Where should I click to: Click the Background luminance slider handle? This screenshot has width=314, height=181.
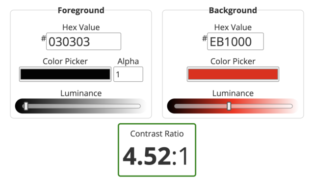coord(229,106)
